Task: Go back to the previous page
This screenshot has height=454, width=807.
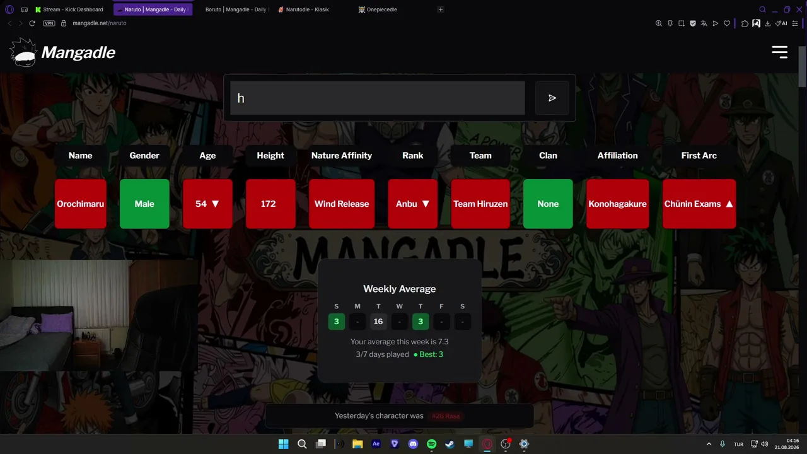Action: pyautogui.click(x=9, y=23)
